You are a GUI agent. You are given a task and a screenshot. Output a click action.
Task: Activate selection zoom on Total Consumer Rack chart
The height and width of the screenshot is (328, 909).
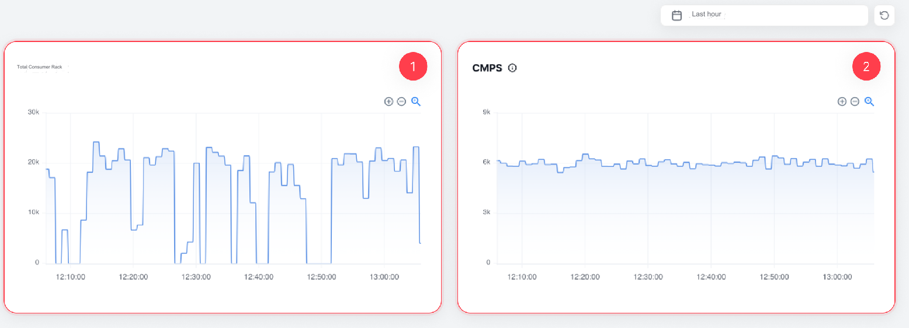416,102
